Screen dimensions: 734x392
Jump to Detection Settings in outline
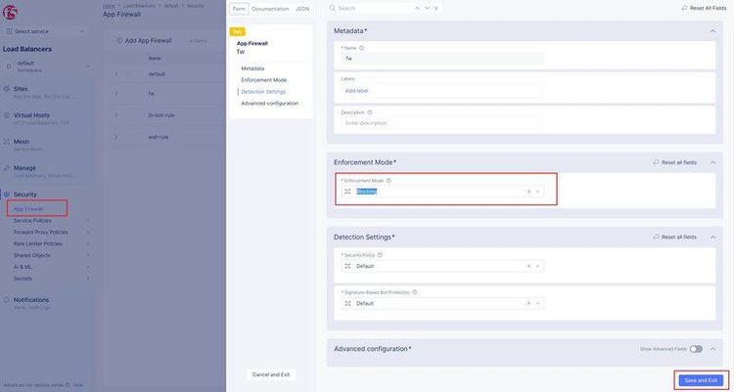tap(263, 92)
